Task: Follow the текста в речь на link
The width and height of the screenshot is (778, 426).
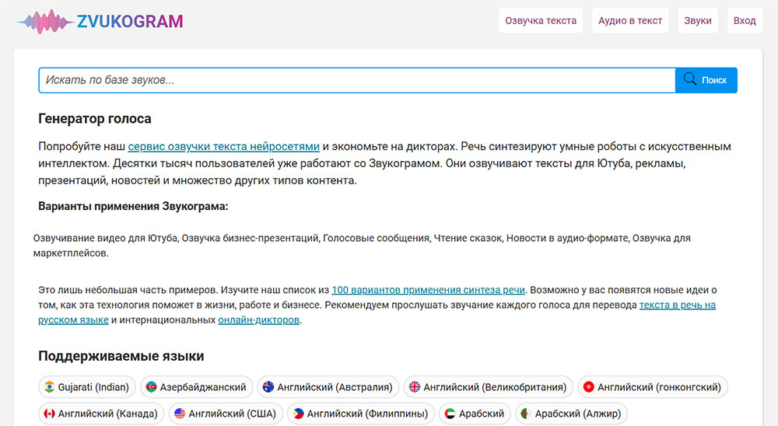Action: 678,305
